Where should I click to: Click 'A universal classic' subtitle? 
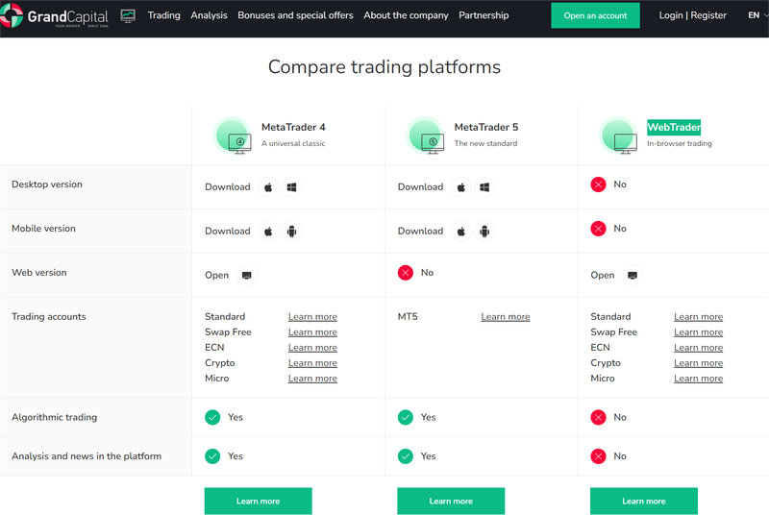pyautogui.click(x=293, y=143)
